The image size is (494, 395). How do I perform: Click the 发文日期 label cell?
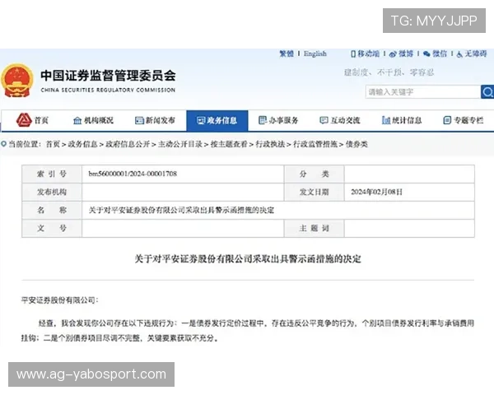315,192
